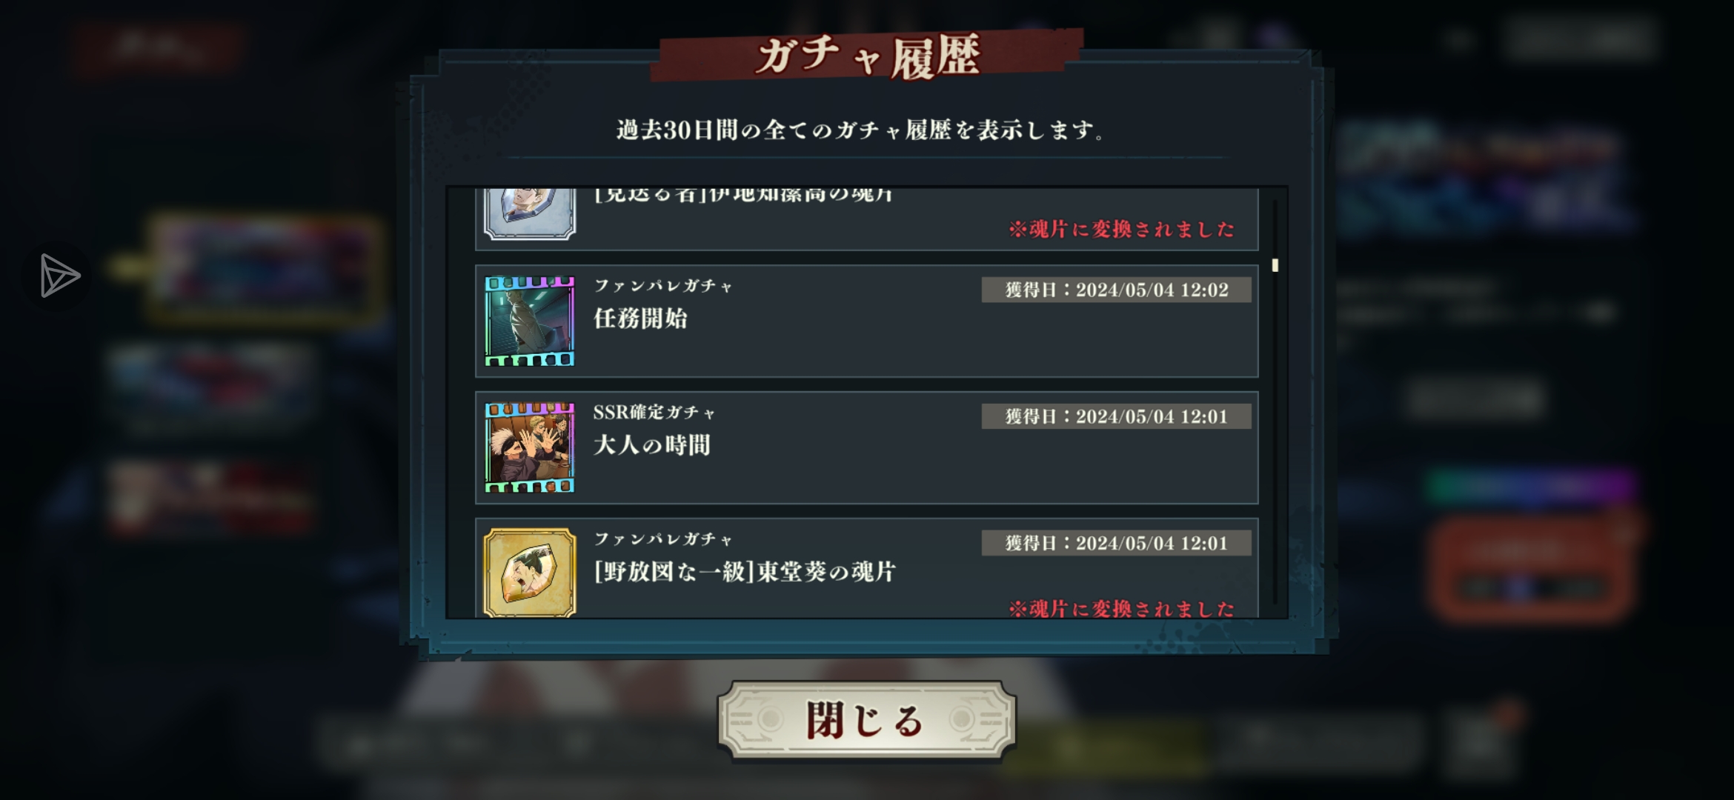Select the 大人の時間 history entry title

(651, 445)
